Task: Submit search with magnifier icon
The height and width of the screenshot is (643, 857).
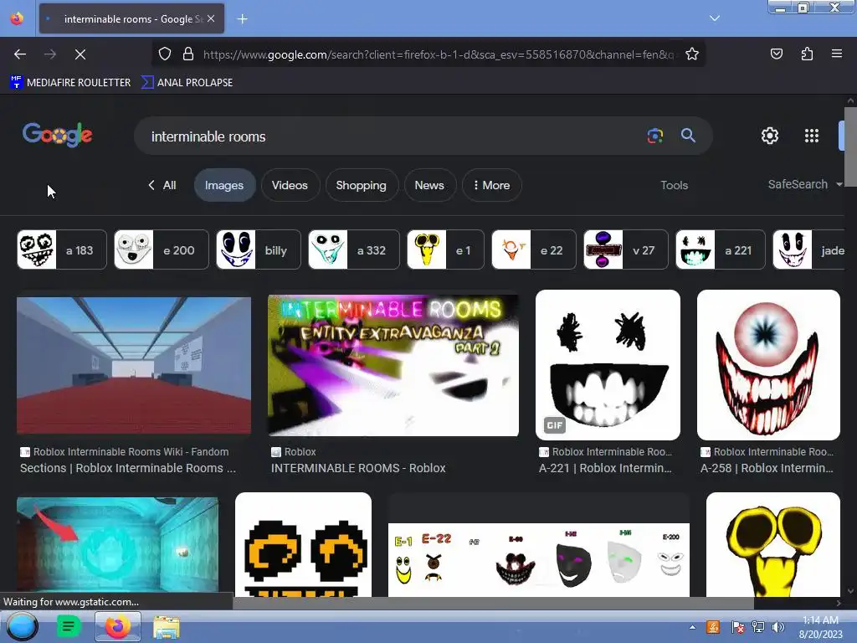Action: click(x=688, y=136)
